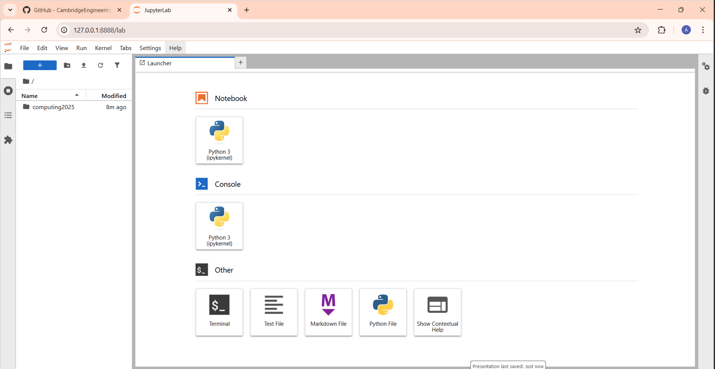Show the table of contents sidebar
The image size is (715, 369).
pyautogui.click(x=8, y=115)
